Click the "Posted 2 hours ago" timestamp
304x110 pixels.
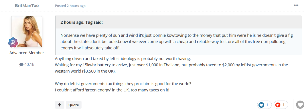pyautogui.click(x=70, y=6)
